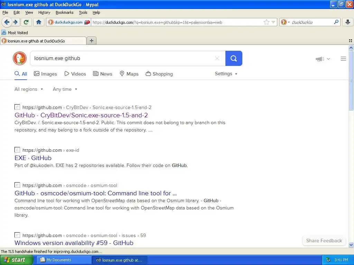Open the URL history dropdown arrow
The width and height of the screenshot is (354, 265).
point(273,22)
